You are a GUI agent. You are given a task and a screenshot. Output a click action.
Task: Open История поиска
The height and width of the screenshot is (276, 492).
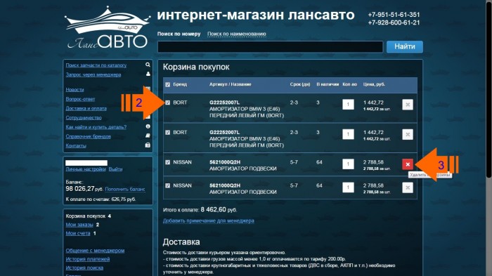(x=84, y=268)
